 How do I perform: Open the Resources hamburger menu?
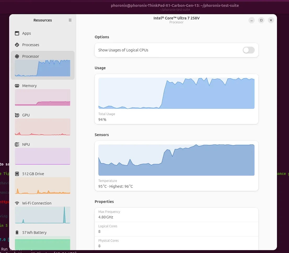click(x=70, y=20)
